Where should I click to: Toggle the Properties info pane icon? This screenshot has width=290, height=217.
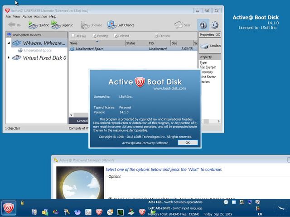[203, 25]
